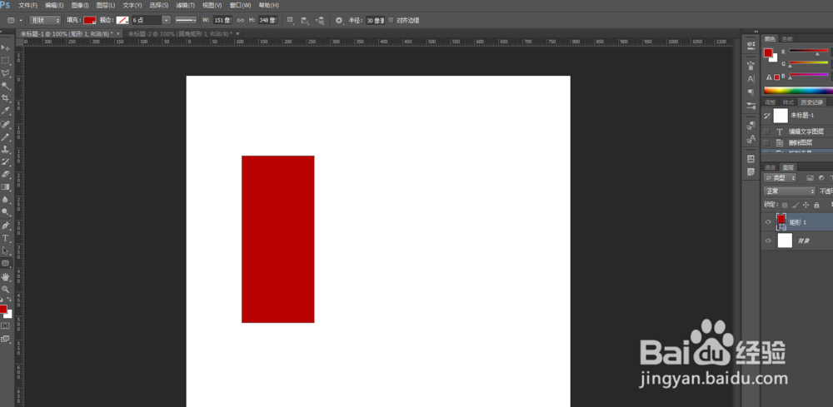Select the History Brush tool
This screenshot has height=407, width=833.
(5, 161)
